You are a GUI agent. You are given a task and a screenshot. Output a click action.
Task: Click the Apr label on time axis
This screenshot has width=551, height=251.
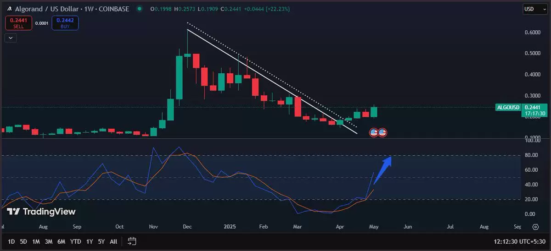pos(340,227)
